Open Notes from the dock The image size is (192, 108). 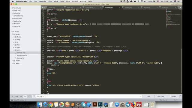[x=56, y=105]
